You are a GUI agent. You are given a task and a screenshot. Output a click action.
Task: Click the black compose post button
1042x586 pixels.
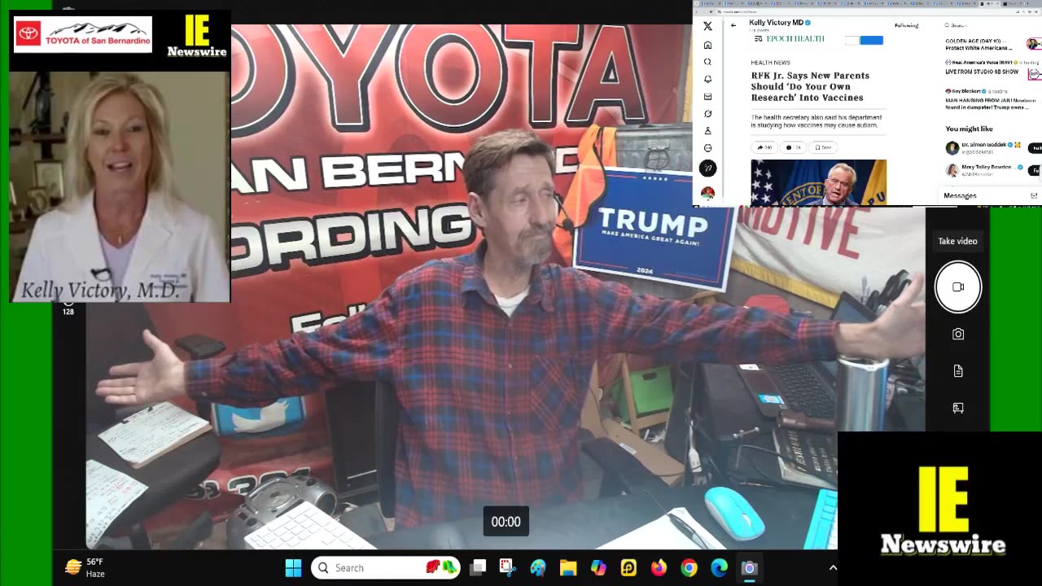coord(707,168)
